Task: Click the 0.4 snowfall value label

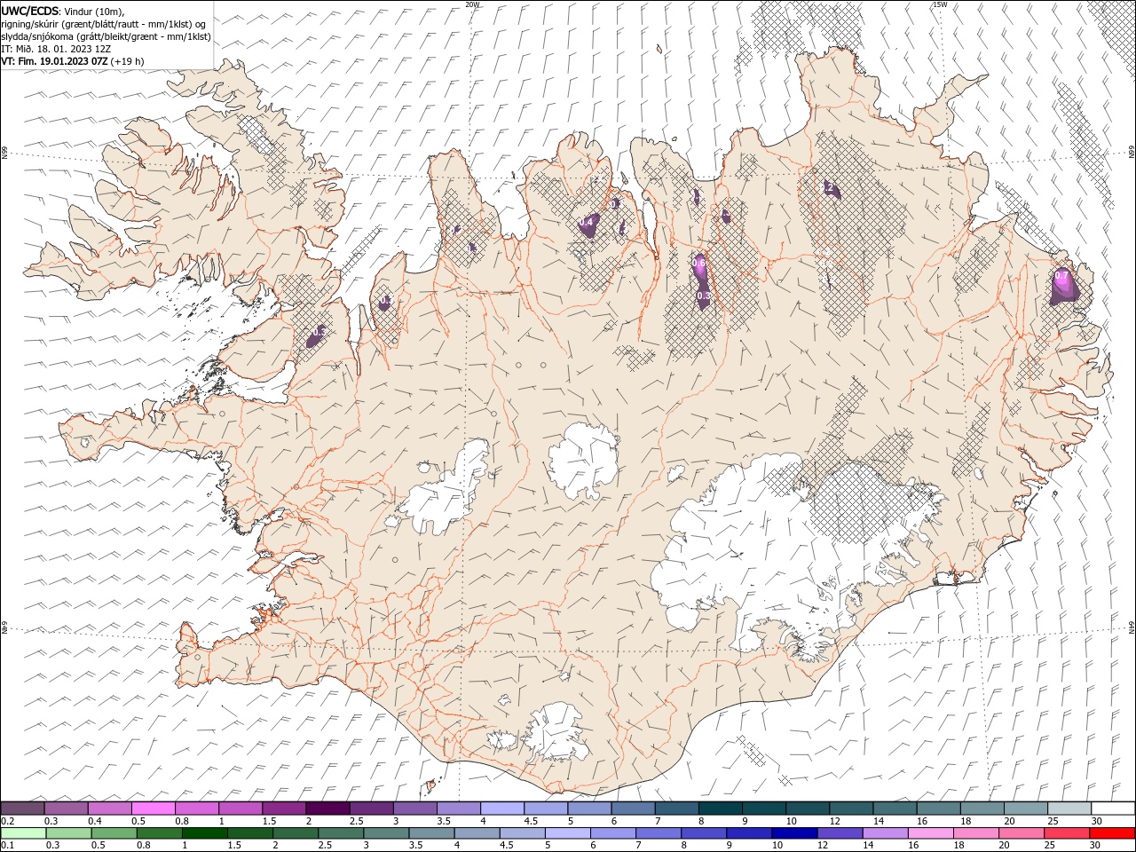Action: pyautogui.click(x=586, y=222)
